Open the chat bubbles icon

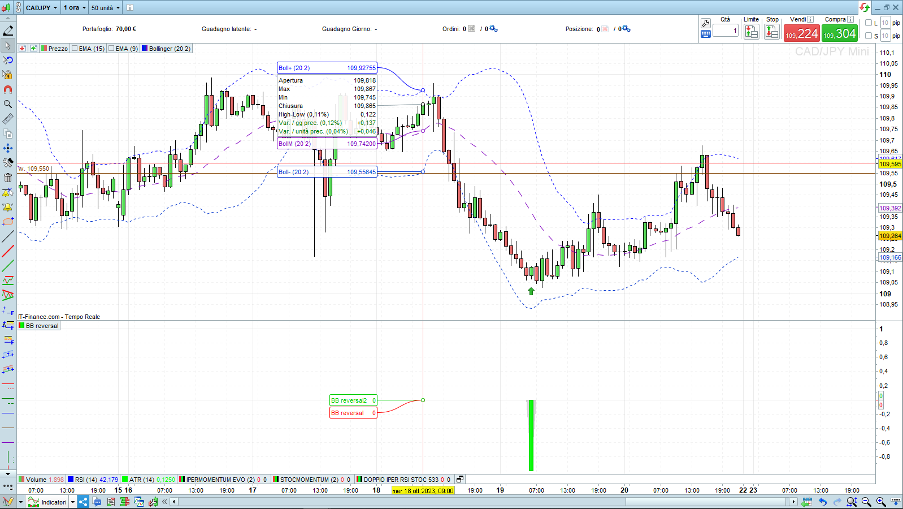[97, 502]
